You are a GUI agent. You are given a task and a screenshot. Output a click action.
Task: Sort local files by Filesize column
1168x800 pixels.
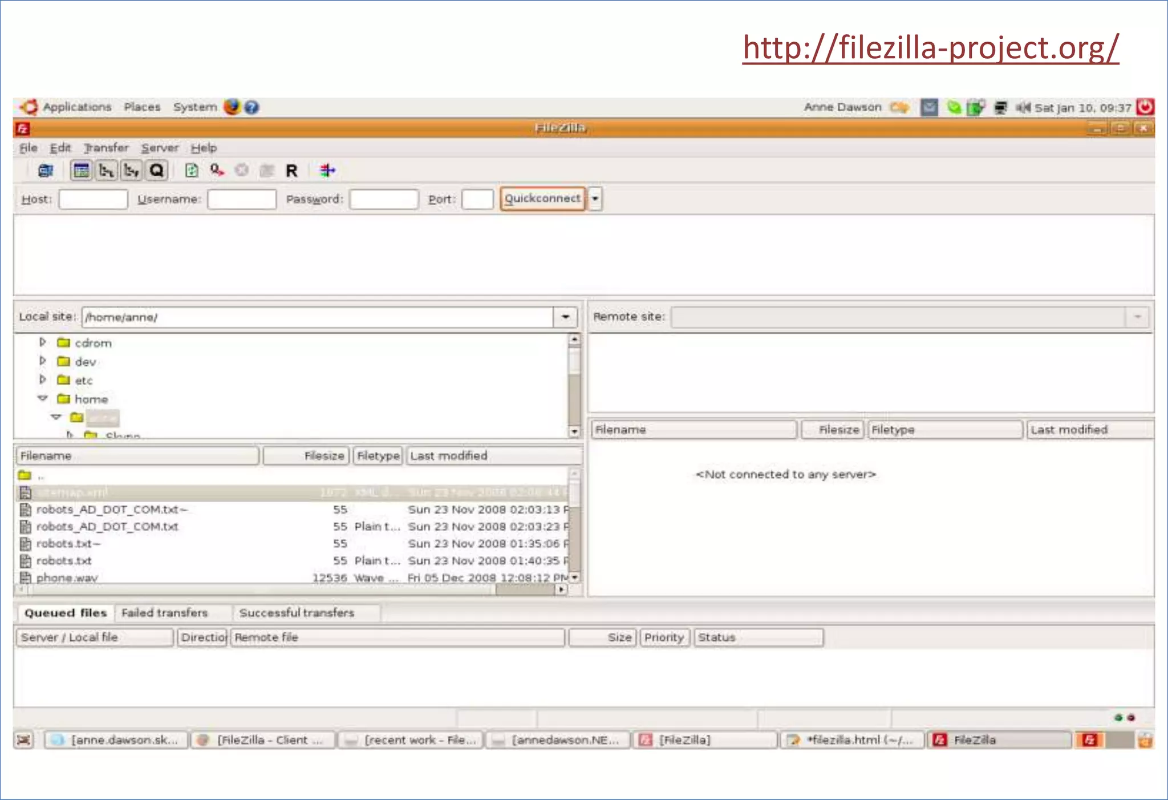click(x=306, y=456)
